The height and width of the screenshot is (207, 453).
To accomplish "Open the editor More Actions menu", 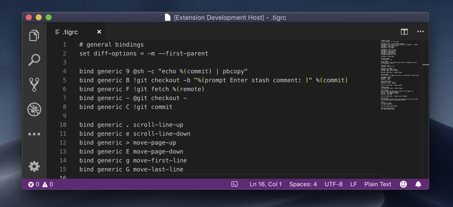I will click(x=420, y=32).
